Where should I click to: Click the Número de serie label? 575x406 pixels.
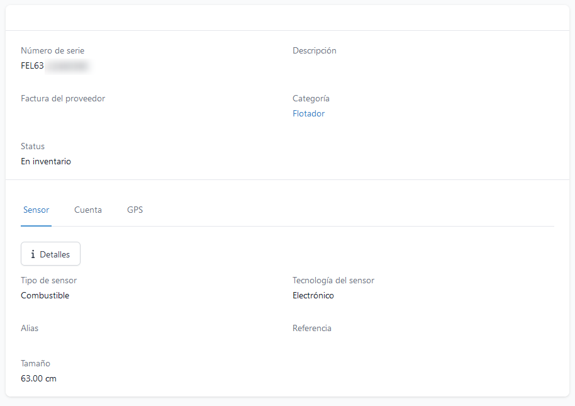tap(52, 51)
